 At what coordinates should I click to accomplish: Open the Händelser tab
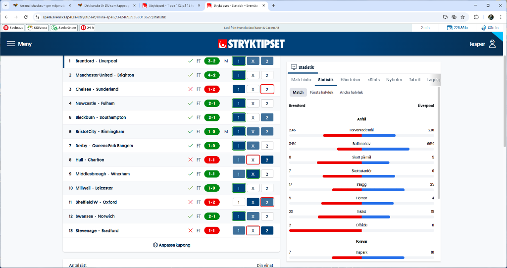350,80
